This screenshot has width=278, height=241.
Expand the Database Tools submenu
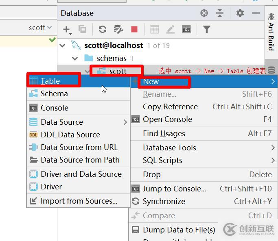(x=204, y=148)
